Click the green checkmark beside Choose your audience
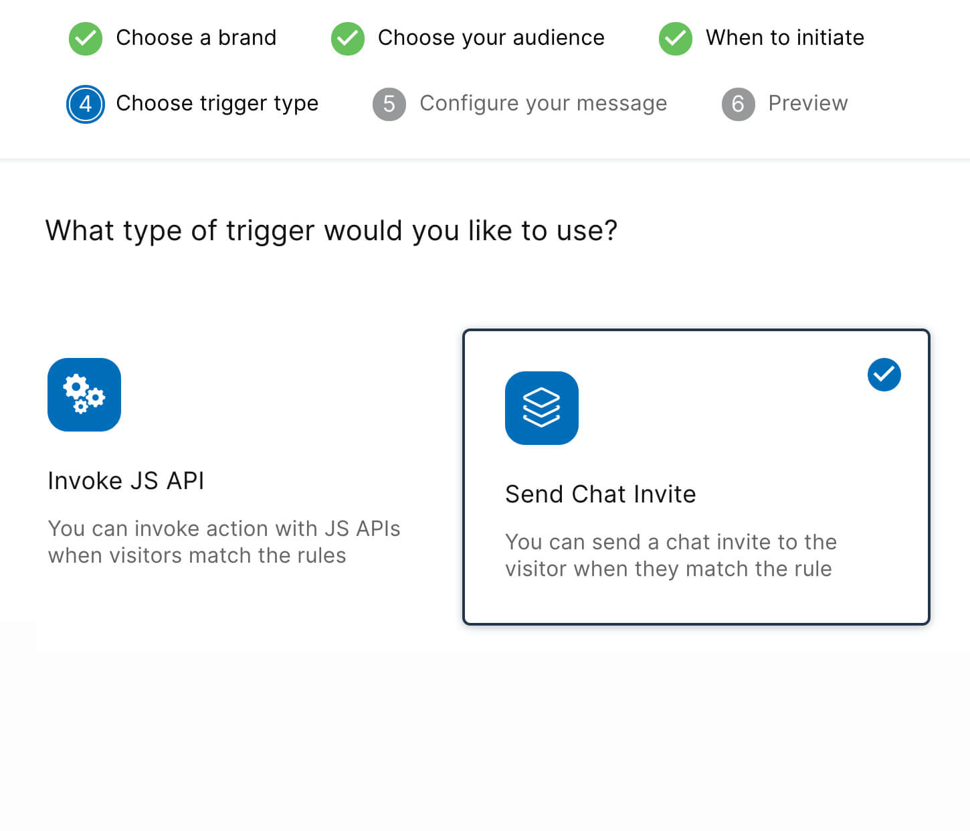Image resolution: width=970 pixels, height=831 pixels. 348,38
